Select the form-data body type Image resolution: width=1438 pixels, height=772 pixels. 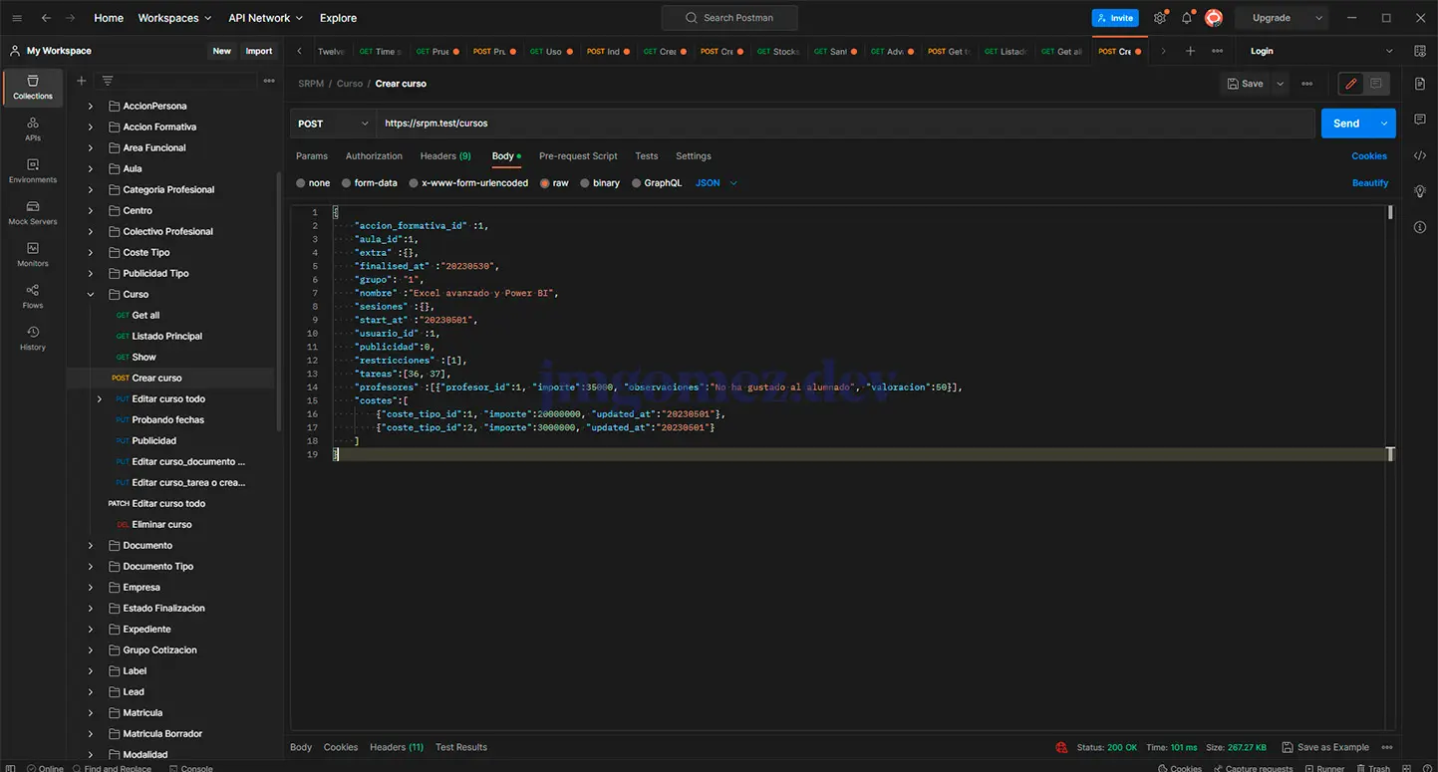pyautogui.click(x=369, y=183)
